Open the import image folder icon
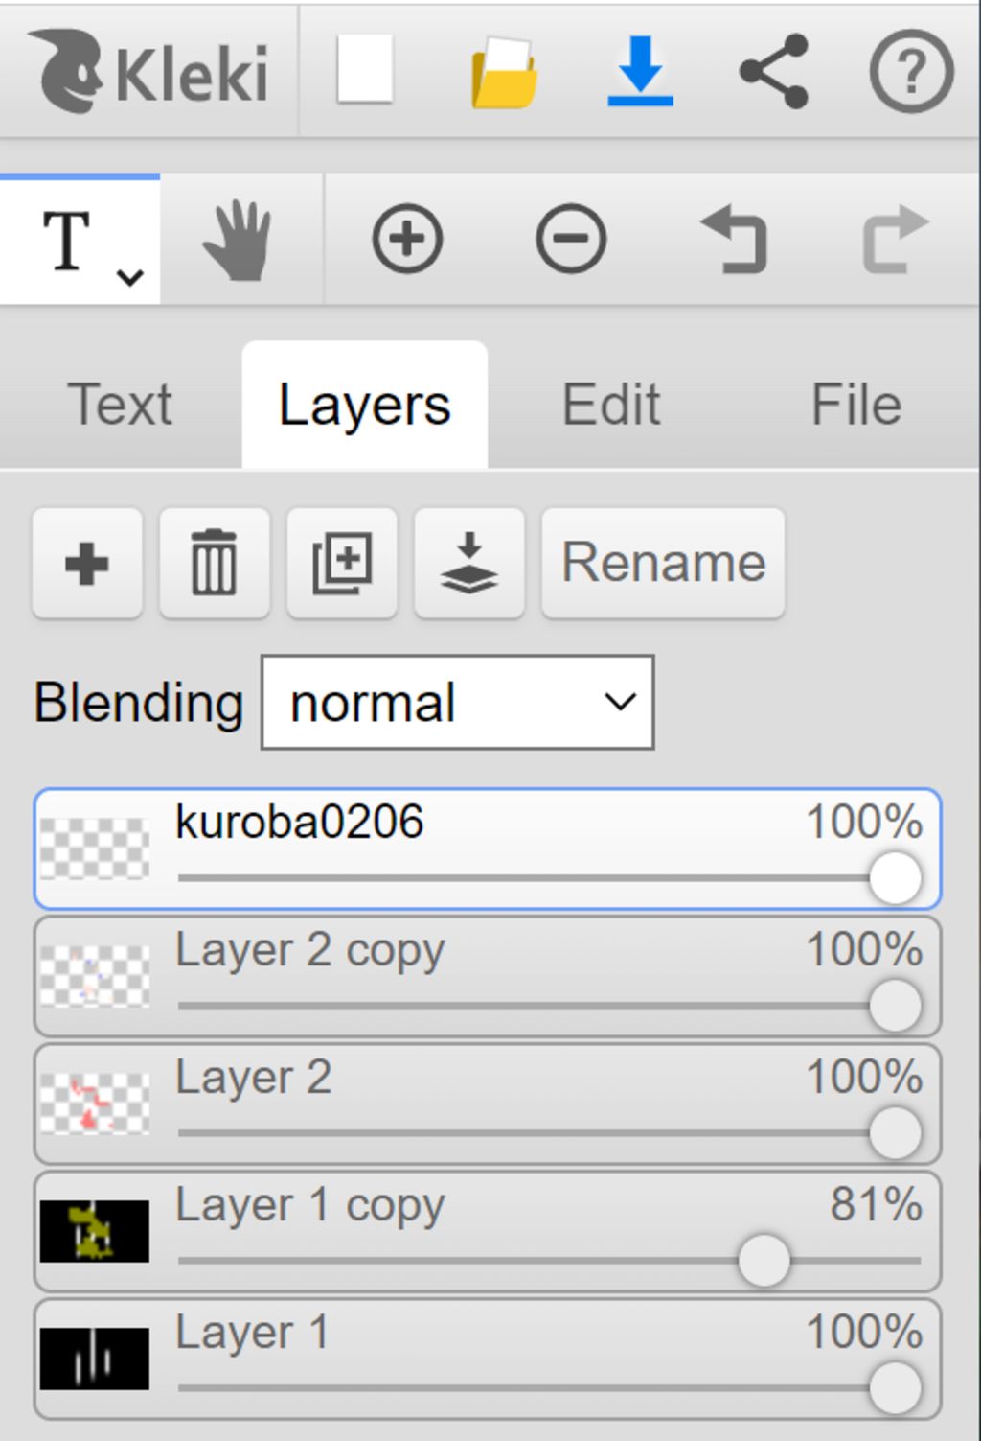This screenshot has height=1441, width=981. pos(504,72)
